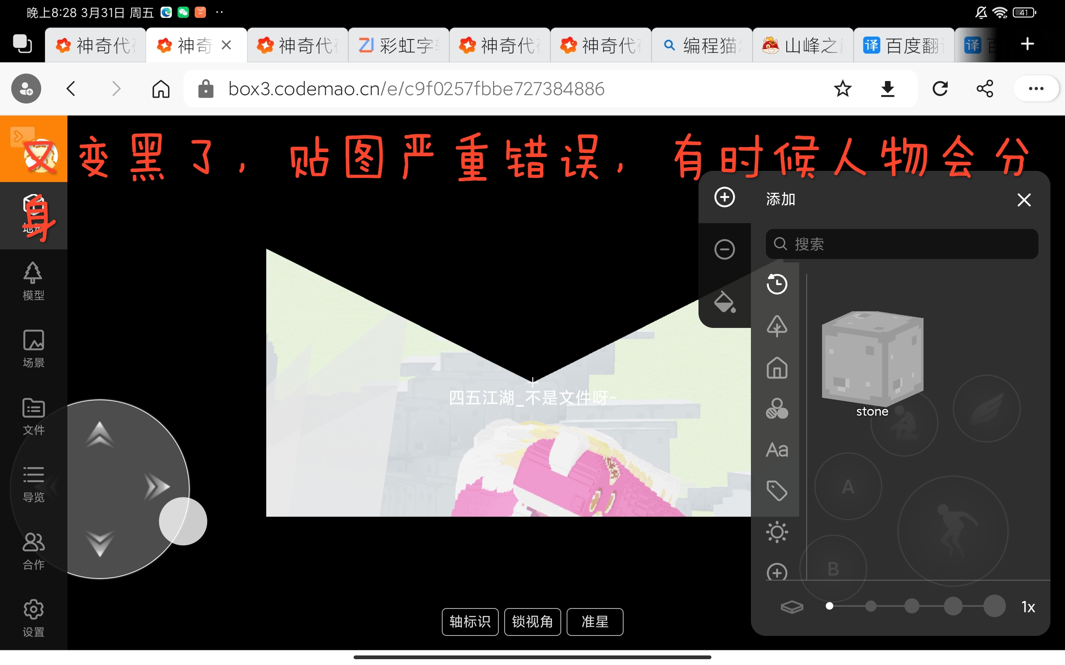This screenshot has width=1065, height=665.
Task: Bookmark this page with the star
Action: pyautogui.click(x=843, y=89)
